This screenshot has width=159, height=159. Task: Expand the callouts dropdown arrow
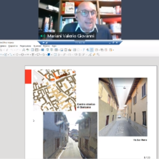pyautogui.click(x=41, y=55)
